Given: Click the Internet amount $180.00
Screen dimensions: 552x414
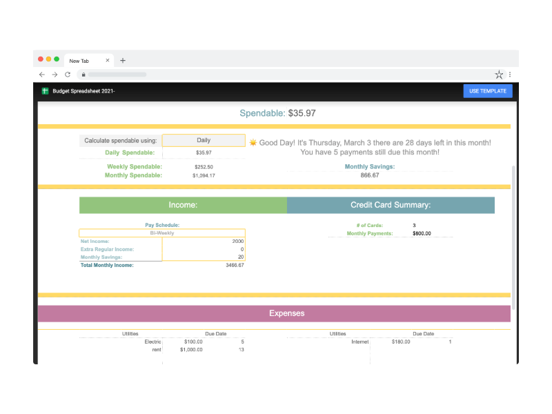Looking at the screenshot, I should [401, 342].
